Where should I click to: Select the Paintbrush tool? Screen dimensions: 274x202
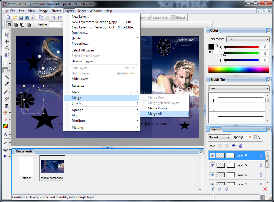(x=6, y=92)
